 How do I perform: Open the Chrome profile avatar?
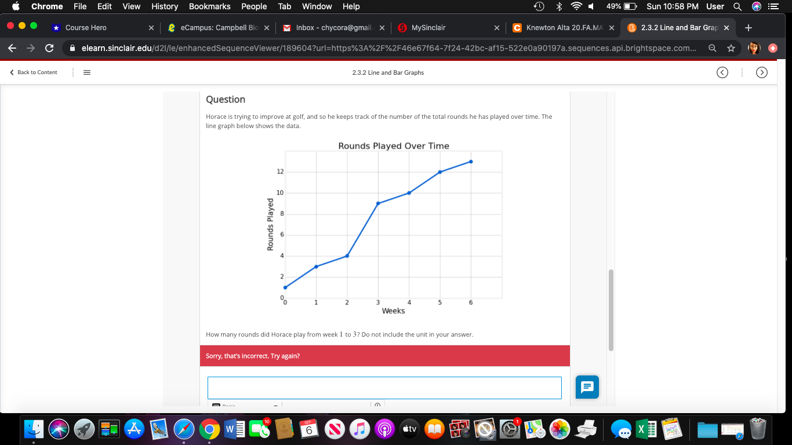click(x=754, y=49)
